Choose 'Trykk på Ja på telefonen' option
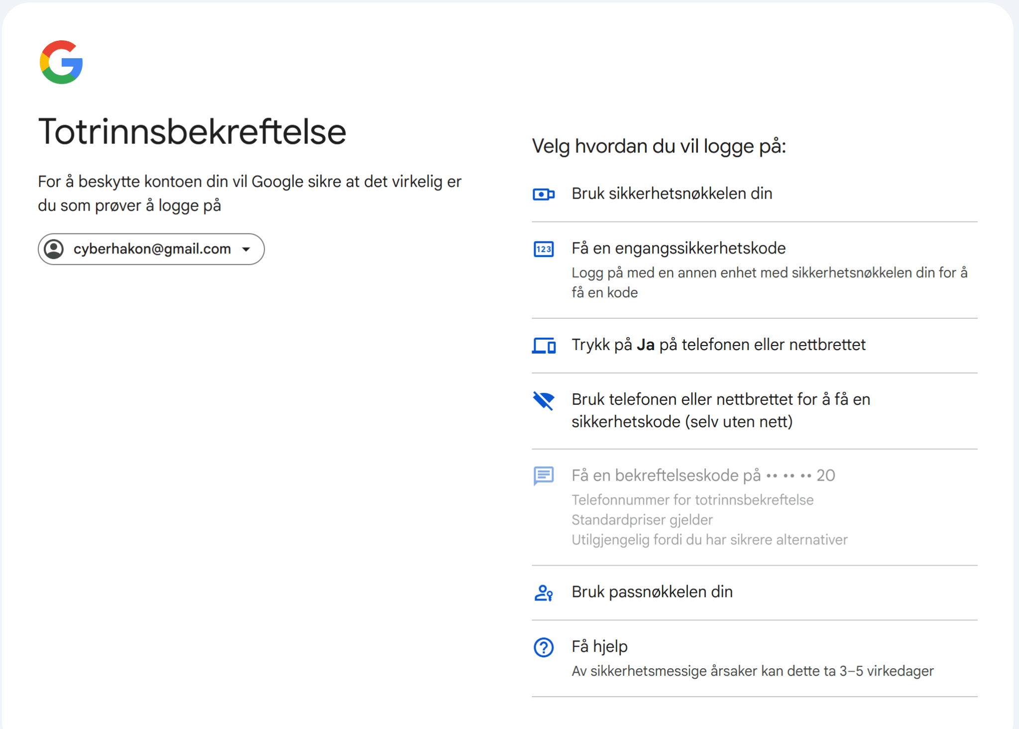Image resolution: width=1019 pixels, height=729 pixels. pyautogui.click(x=718, y=345)
